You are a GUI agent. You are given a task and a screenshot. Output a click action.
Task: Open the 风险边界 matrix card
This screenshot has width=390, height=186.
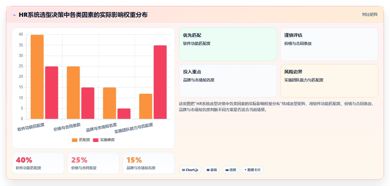click(x=329, y=81)
